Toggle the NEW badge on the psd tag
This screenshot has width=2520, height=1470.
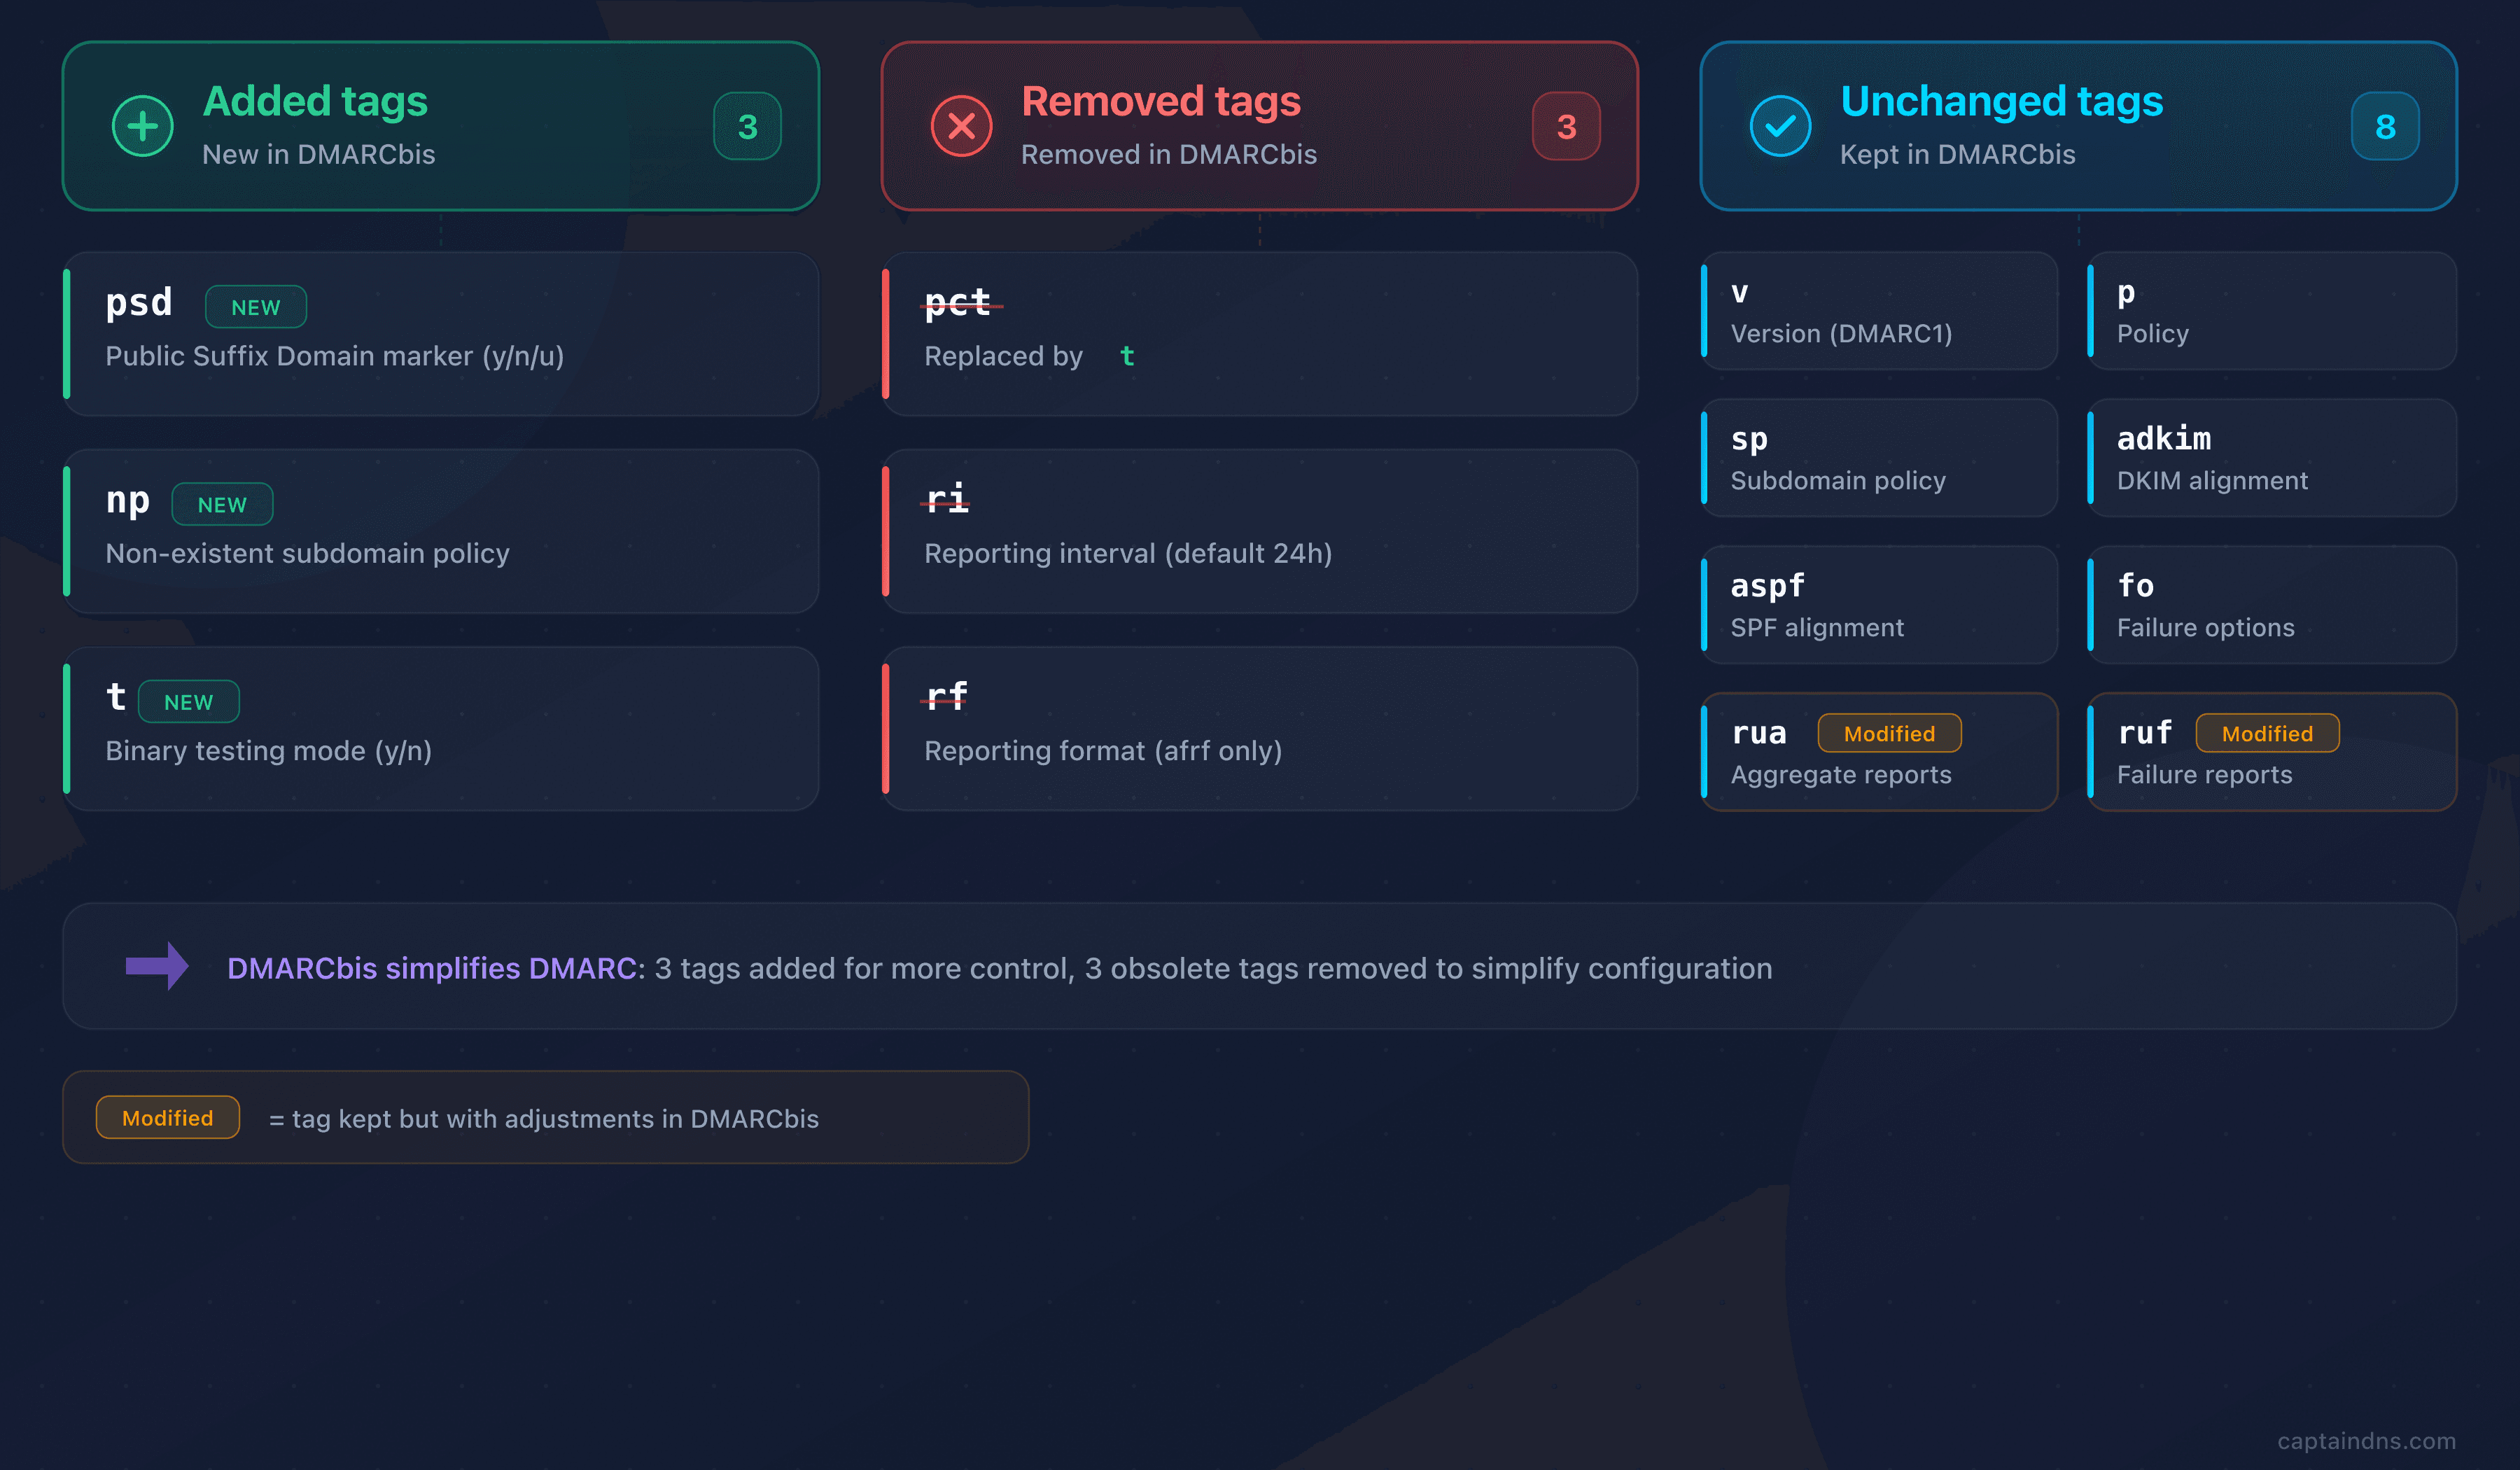[x=256, y=307]
